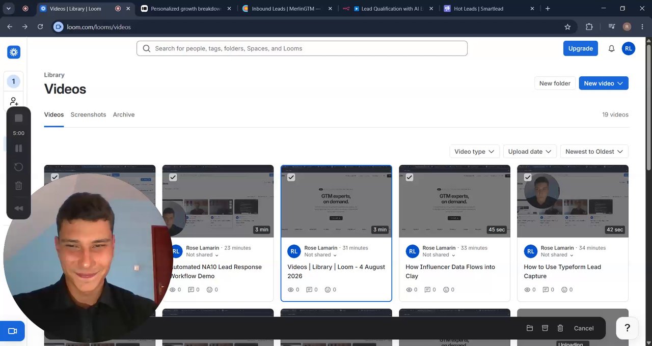Viewport: 652px width, 346px height.
Task: Open the tab search dropdown arrow
Action: click(8, 9)
